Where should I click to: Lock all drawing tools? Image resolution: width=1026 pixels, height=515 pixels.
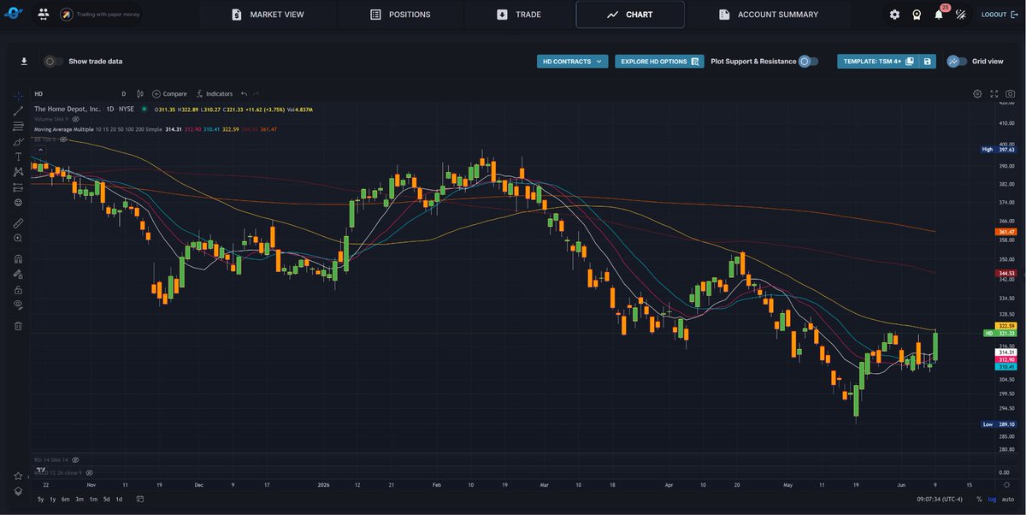pyautogui.click(x=18, y=289)
